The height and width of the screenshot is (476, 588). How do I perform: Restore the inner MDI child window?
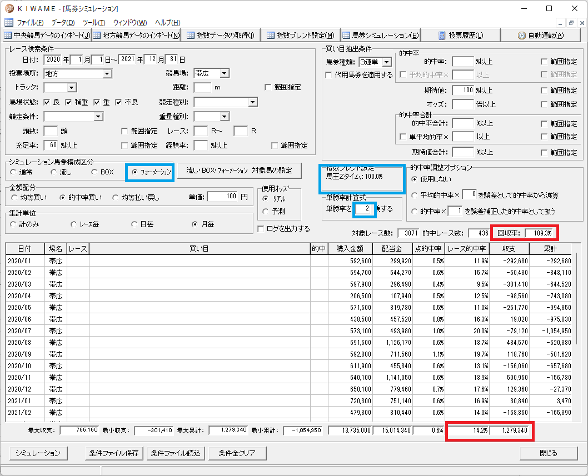571,23
